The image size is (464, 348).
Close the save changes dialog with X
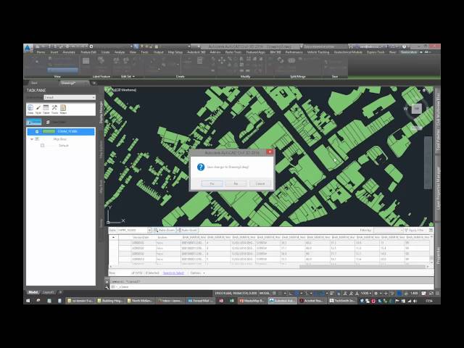point(270,152)
